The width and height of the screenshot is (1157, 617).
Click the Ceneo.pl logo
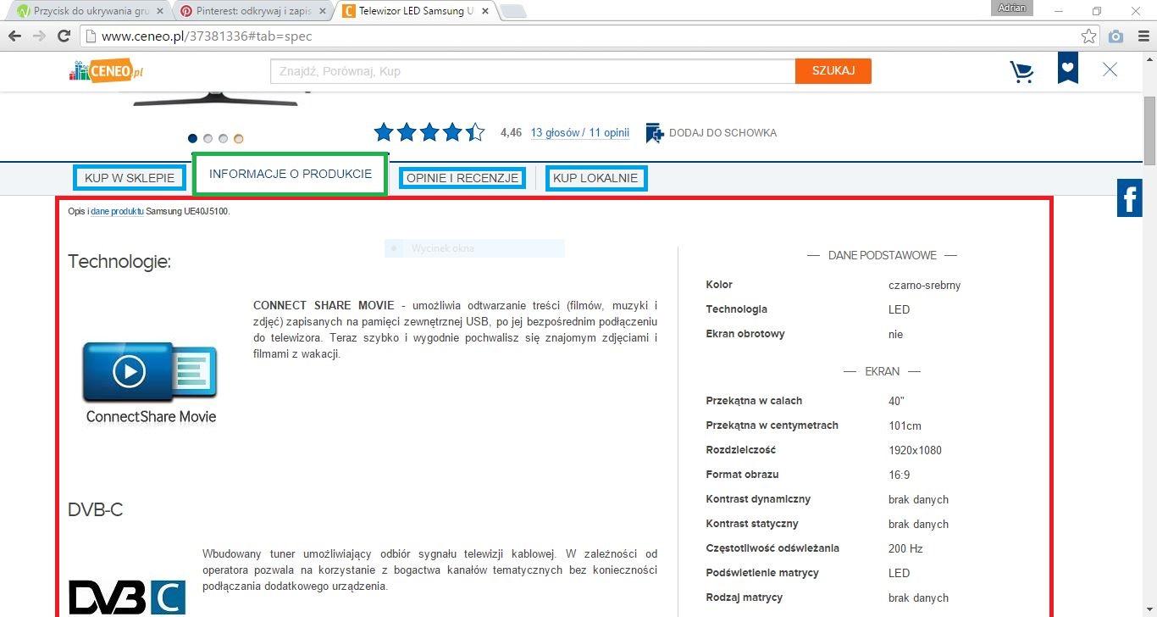click(x=106, y=71)
